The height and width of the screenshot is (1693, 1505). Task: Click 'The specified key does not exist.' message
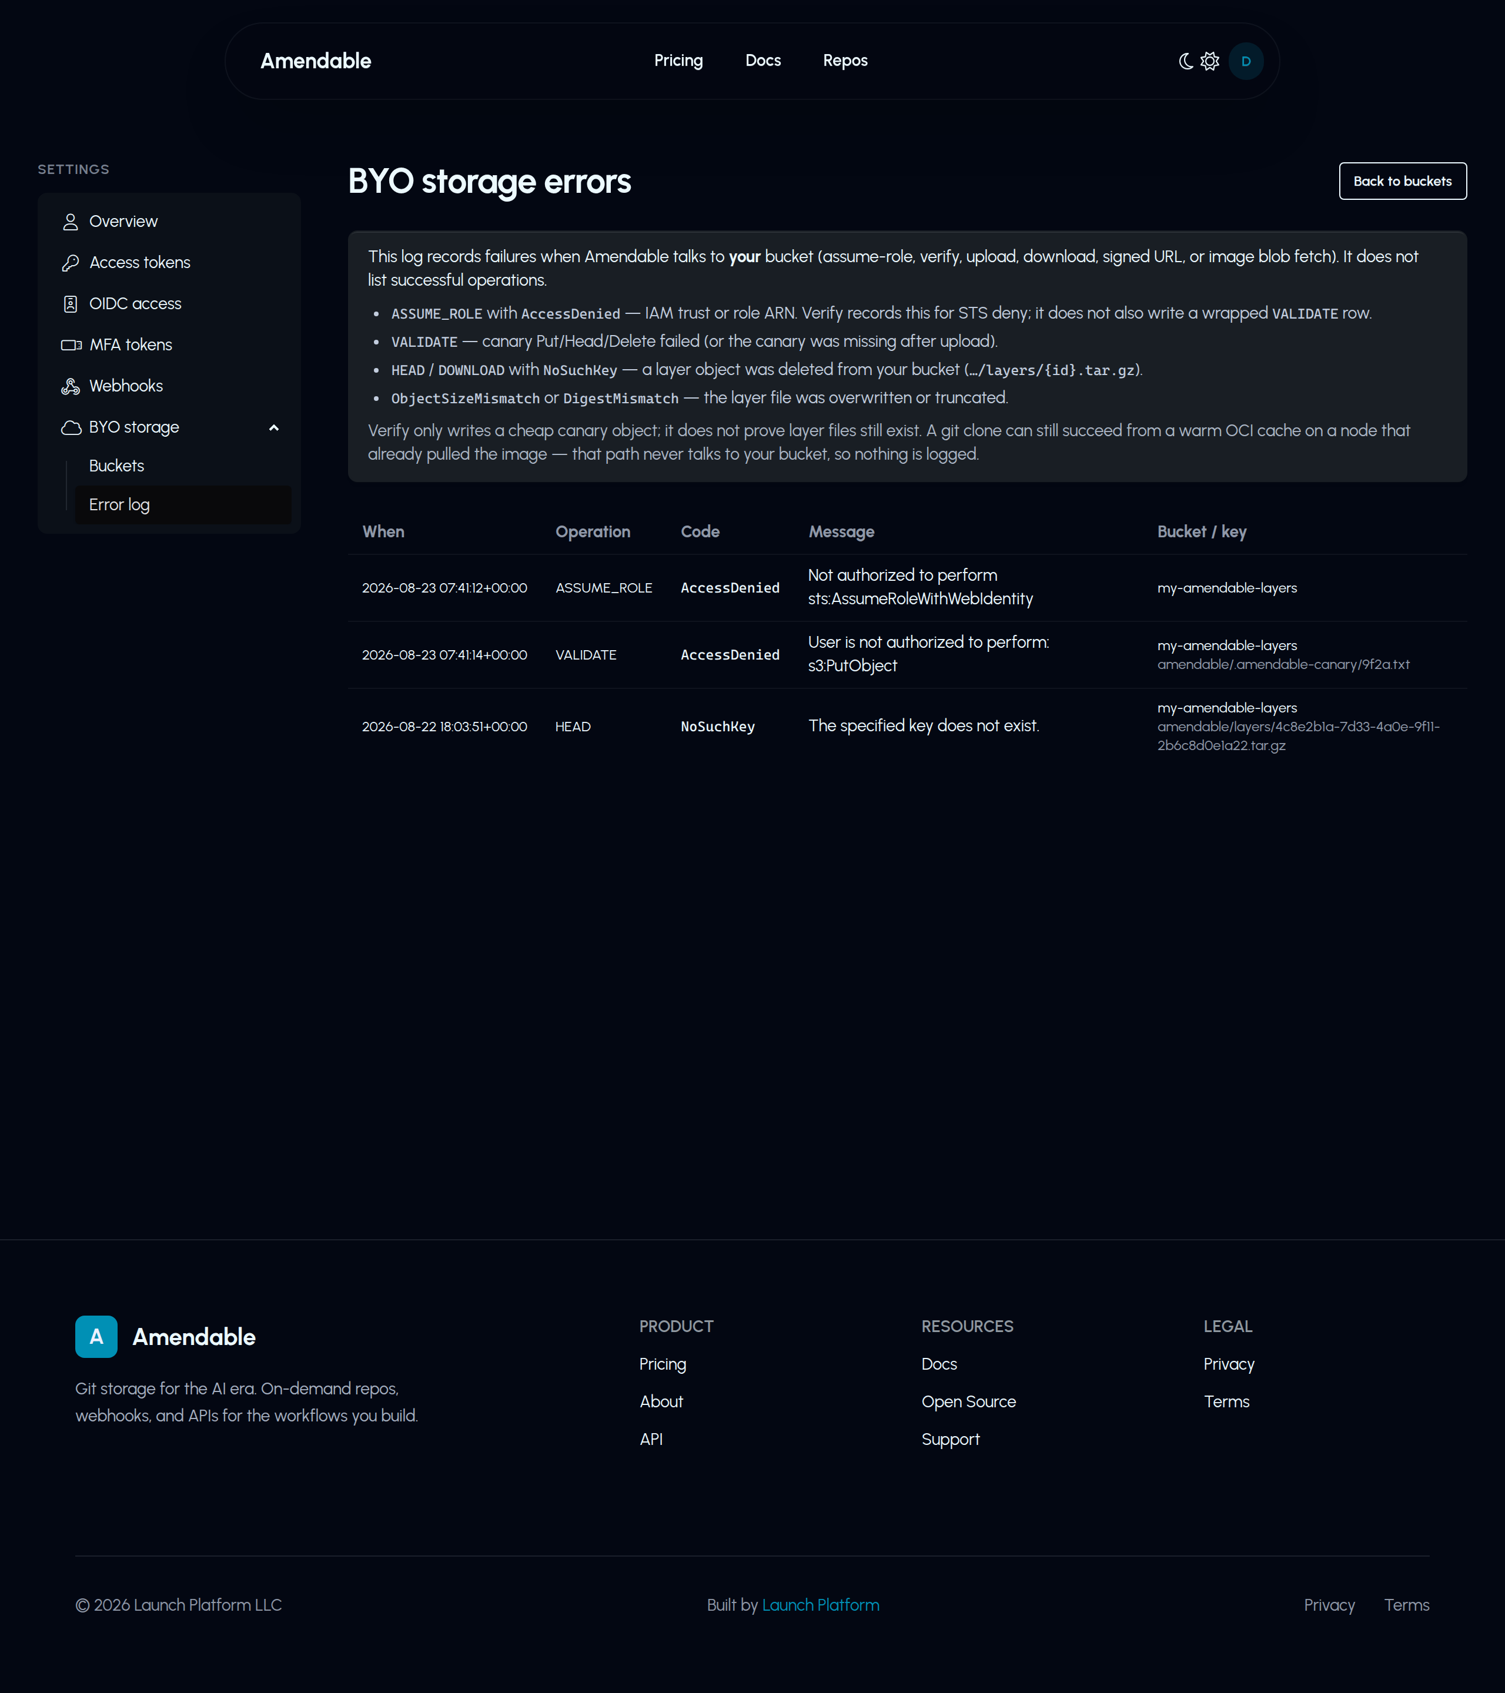pyautogui.click(x=924, y=725)
